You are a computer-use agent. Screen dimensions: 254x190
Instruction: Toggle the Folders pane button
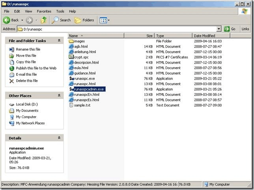coord(84,20)
